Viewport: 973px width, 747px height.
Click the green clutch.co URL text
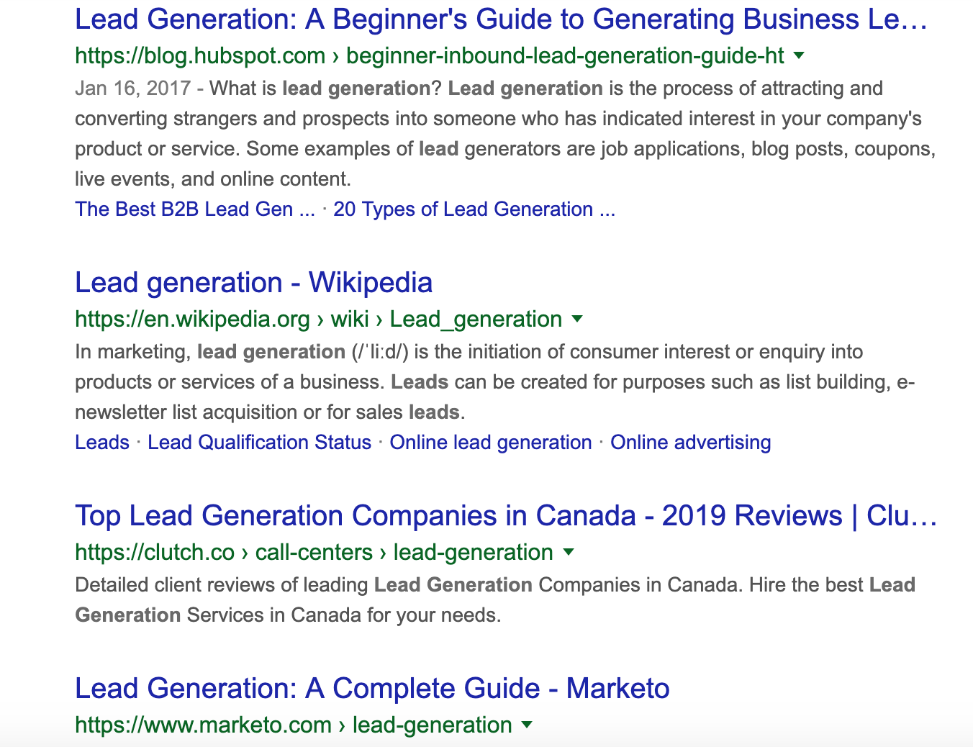pos(314,553)
